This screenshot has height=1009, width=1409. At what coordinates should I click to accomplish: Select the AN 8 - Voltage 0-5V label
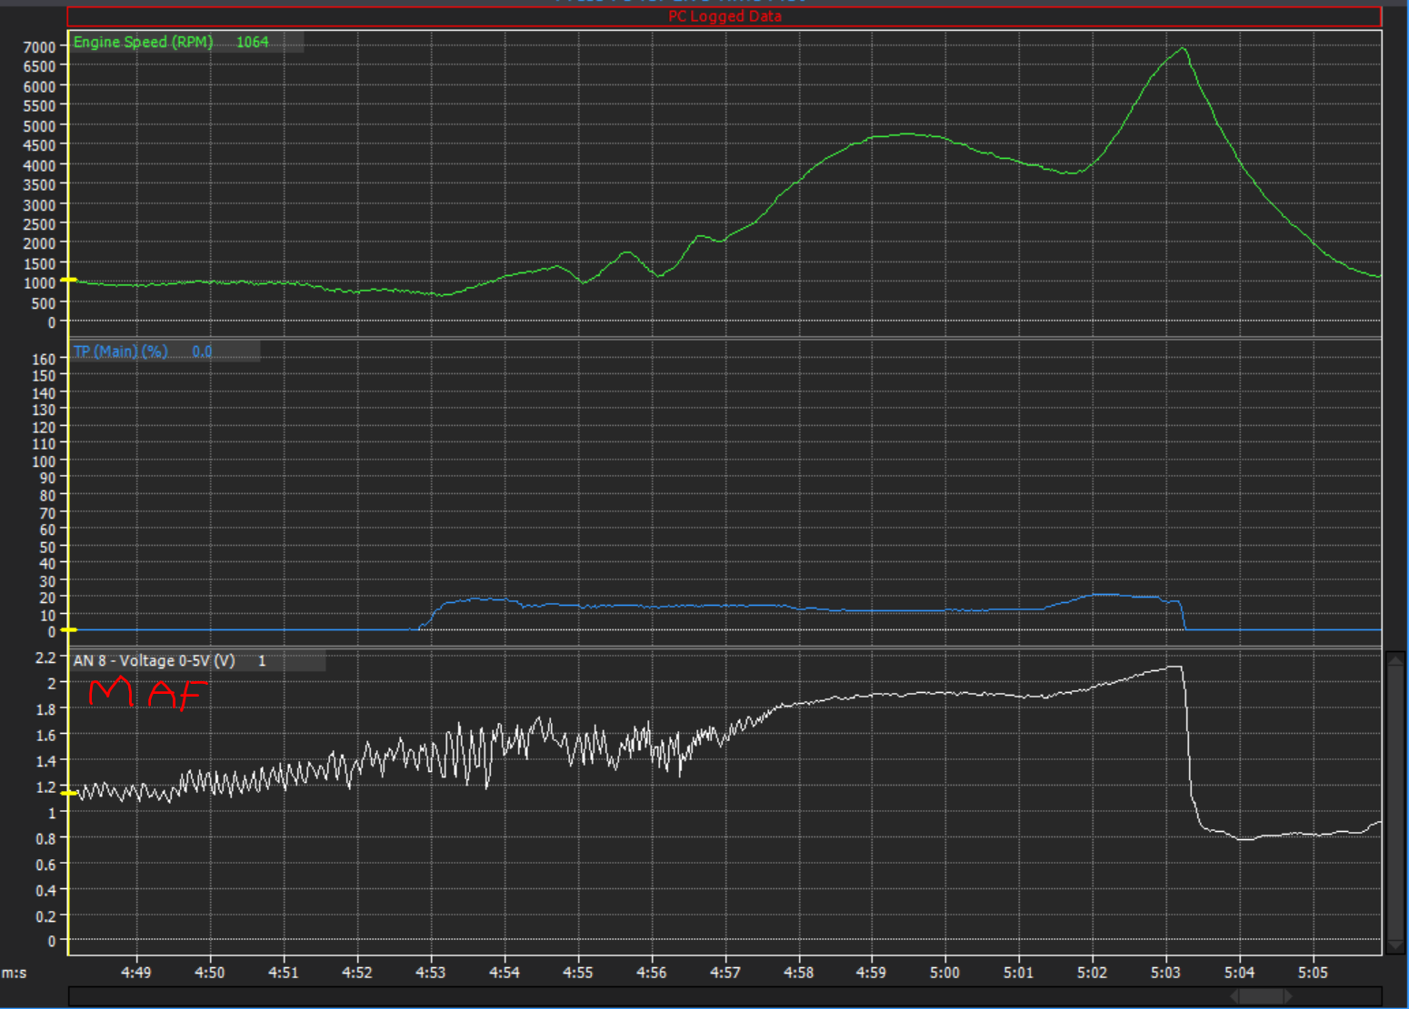154,661
